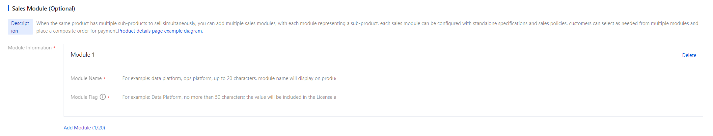Click the info icon beside Module Flag
Screen dimensions: 713x136
click(x=103, y=97)
